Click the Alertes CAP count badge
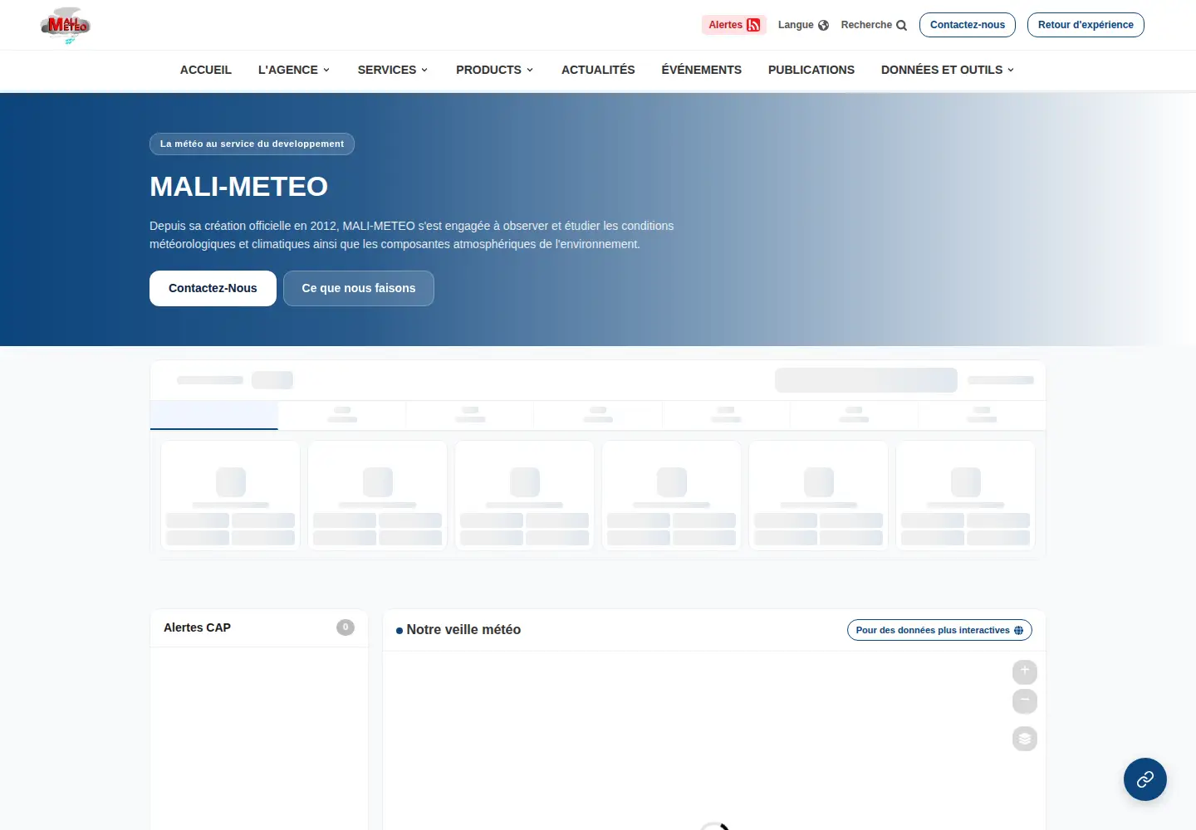 pyautogui.click(x=346, y=627)
